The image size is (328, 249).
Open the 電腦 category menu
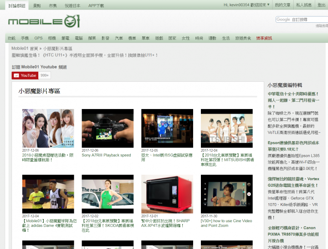pyautogui.click(x=79, y=38)
